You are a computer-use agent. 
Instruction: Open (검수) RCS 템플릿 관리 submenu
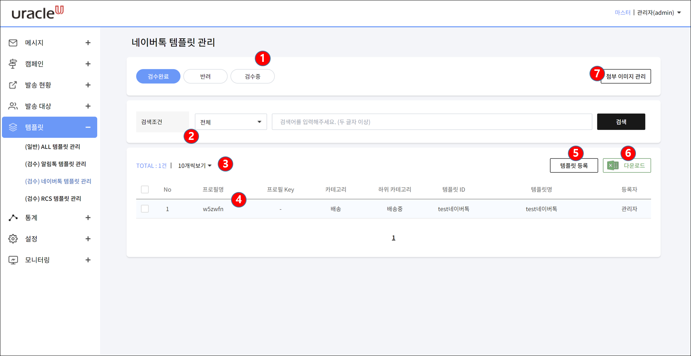click(53, 198)
